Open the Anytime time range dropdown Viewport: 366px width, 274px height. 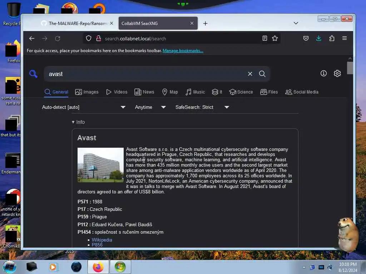pos(150,107)
